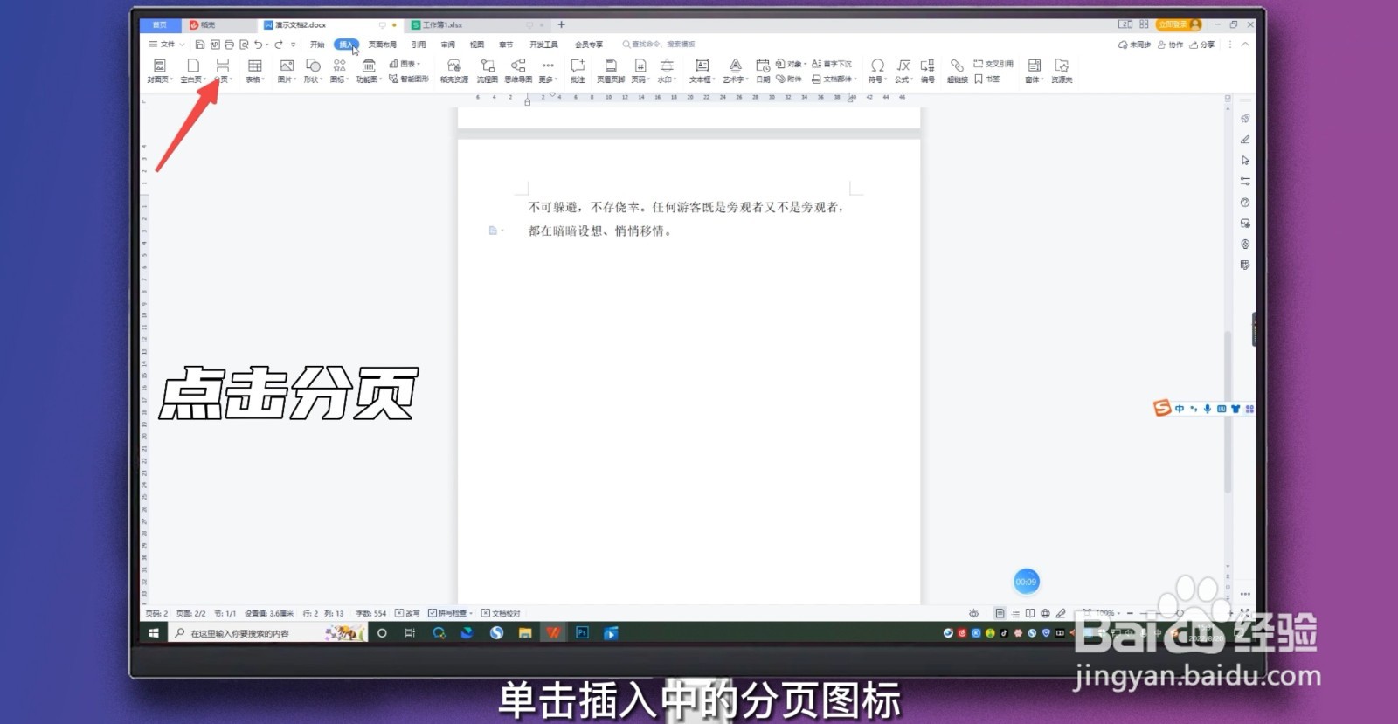Add a comment (批注)
The image size is (1398, 724).
click(x=578, y=71)
